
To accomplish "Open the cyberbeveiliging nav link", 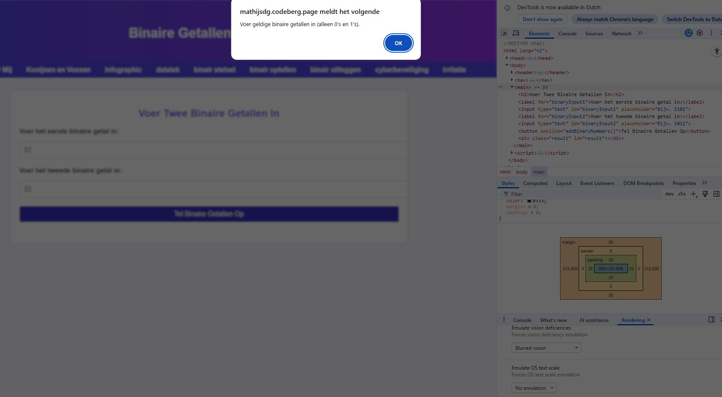I will 401,70.
